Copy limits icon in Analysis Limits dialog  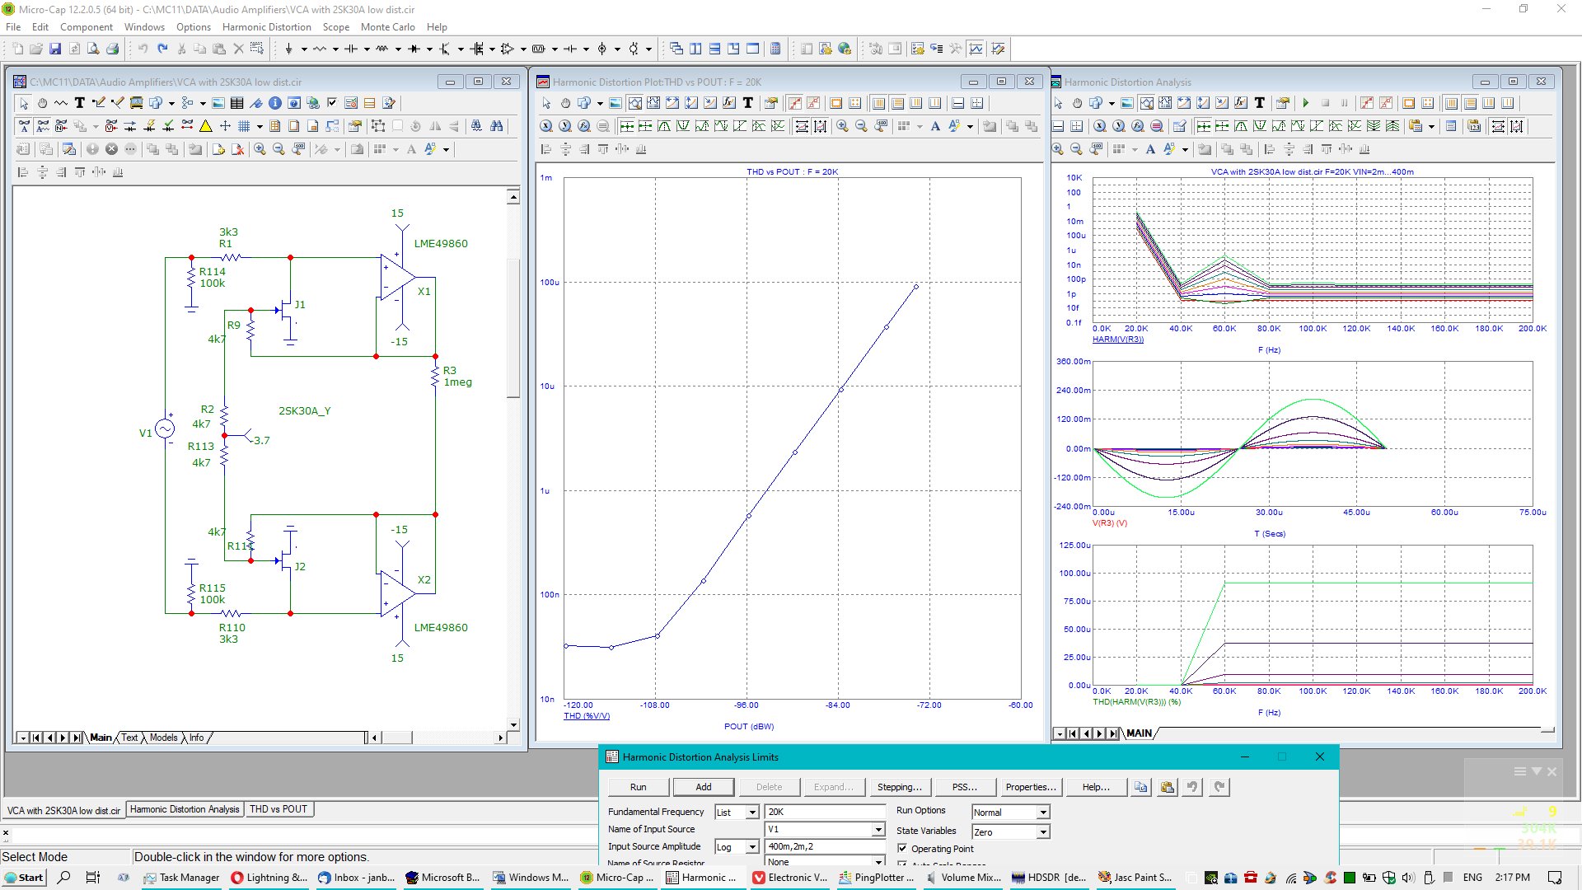point(1140,787)
